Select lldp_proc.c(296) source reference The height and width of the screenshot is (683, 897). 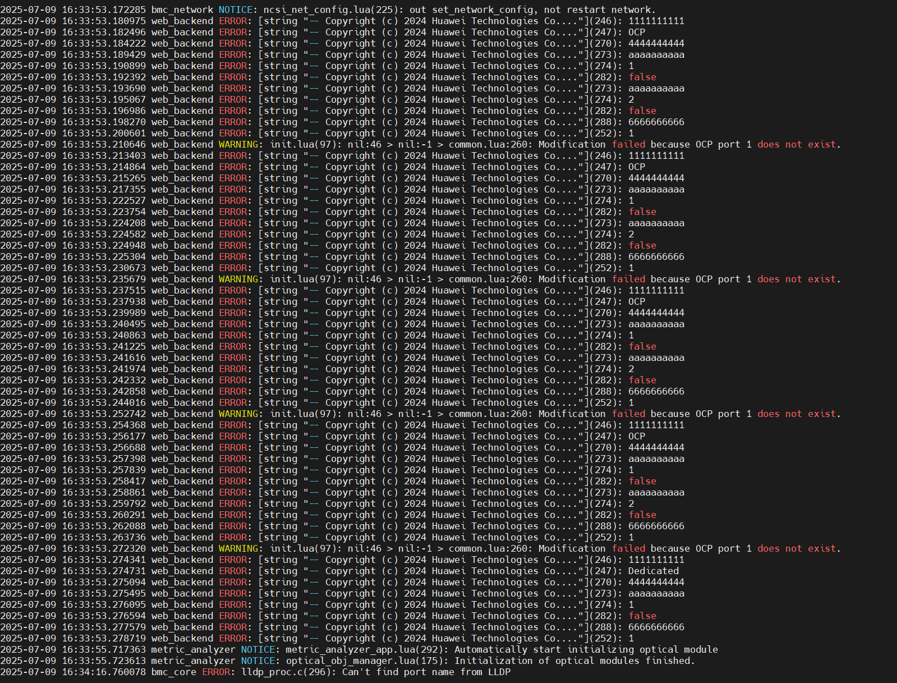point(289,672)
